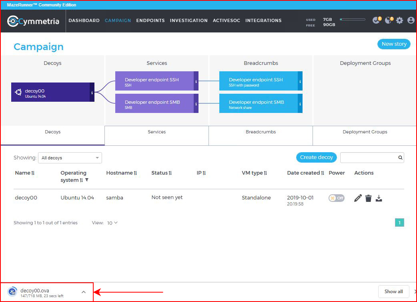Click info icon on purple Developer endpoint SSH service
Viewport: 417px width, 302px height.
[x=196, y=81]
